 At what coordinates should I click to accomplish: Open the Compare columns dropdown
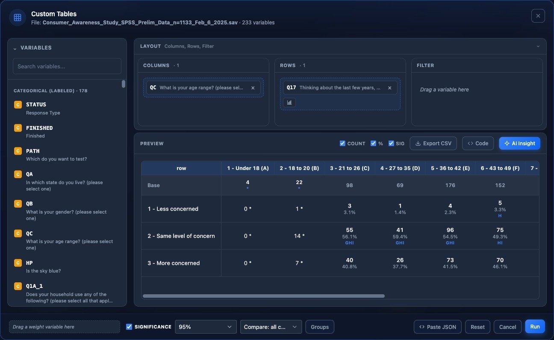pyautogui.click(x=271, y=327)
